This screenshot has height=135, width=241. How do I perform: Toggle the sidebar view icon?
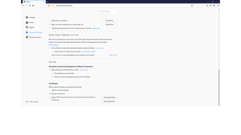[x=214, y=5]
